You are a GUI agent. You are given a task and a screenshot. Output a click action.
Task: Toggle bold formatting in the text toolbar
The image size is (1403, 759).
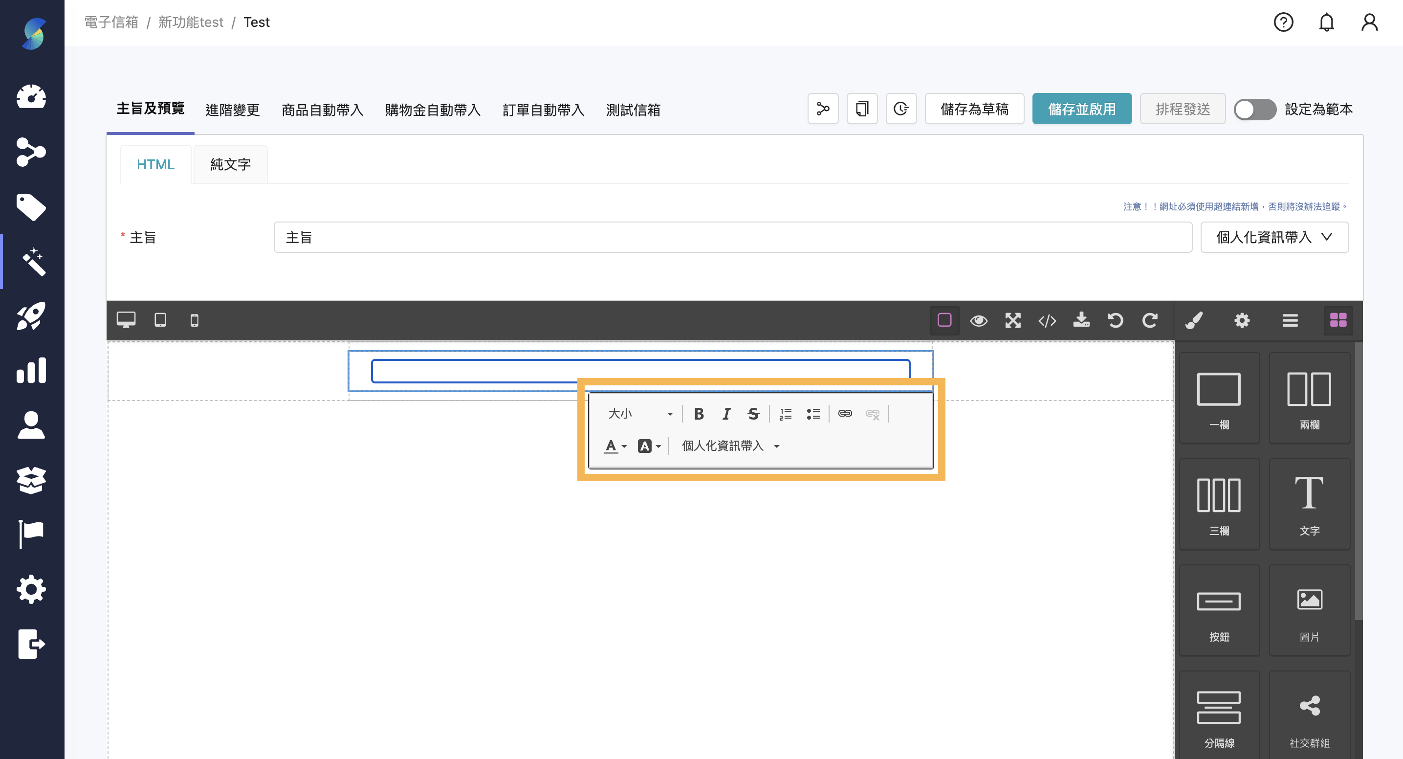click(699, 414)
